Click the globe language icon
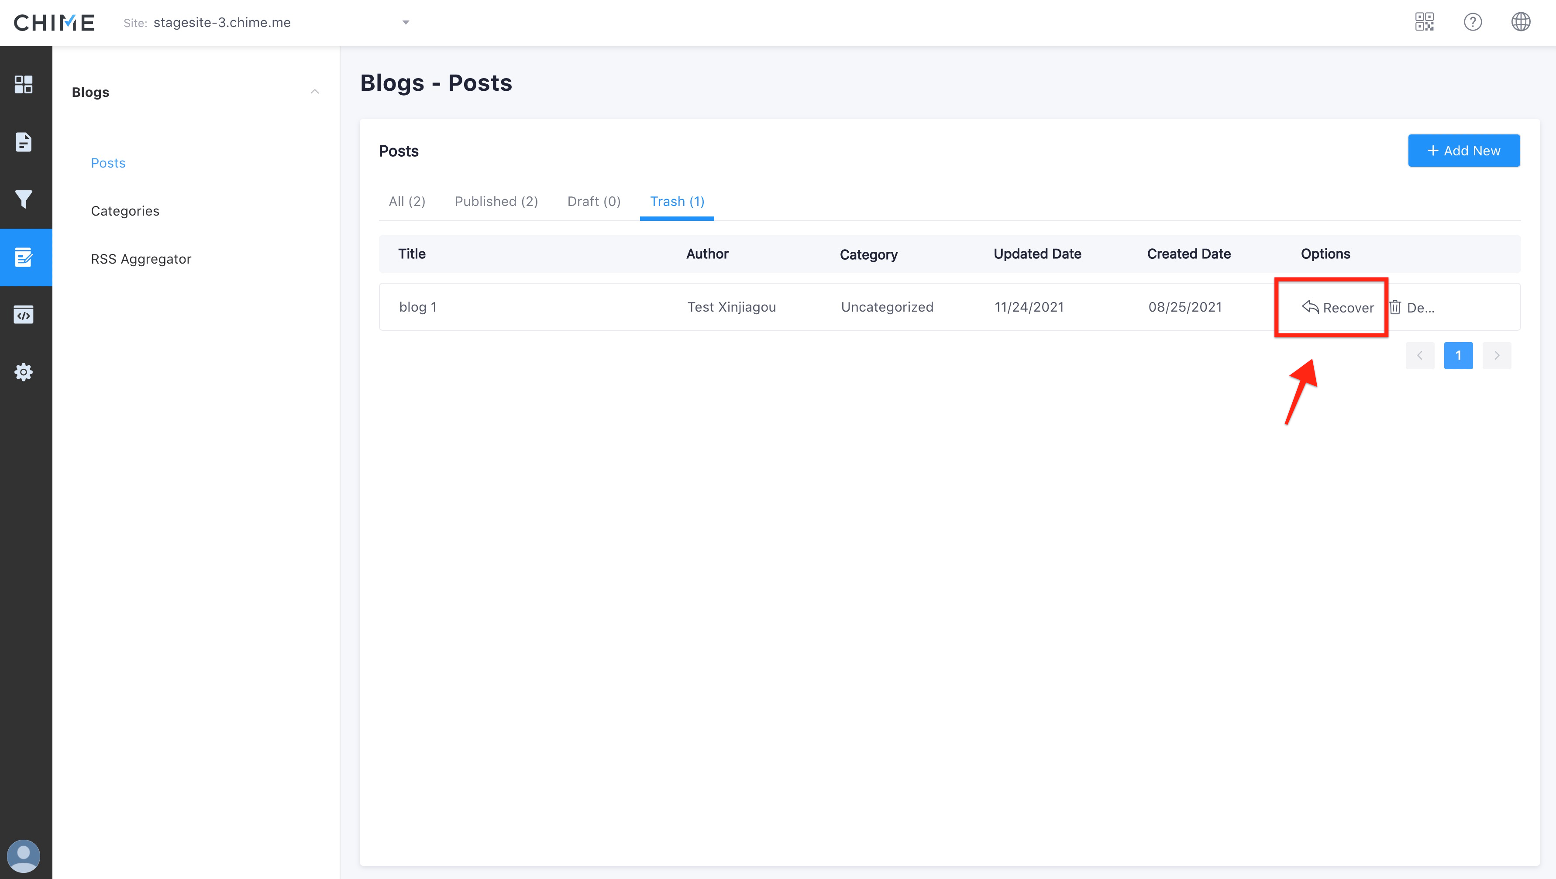1556x879 pixels. (x=1520, y=22)
